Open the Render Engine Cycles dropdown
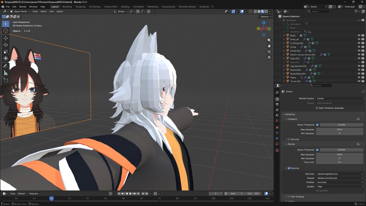Image resolution: width=366 pixels, height=206 pixels. (x=340, y=98)
